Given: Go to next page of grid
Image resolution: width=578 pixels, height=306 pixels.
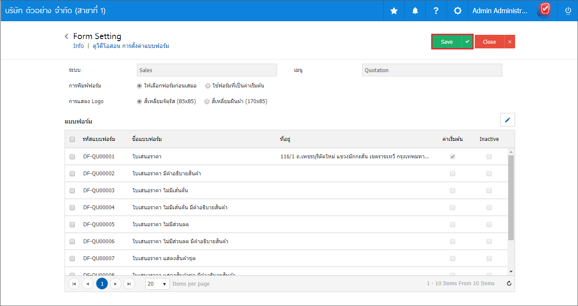Looking at the screenshot, I should pyautogui.click(x=116, y=284).
